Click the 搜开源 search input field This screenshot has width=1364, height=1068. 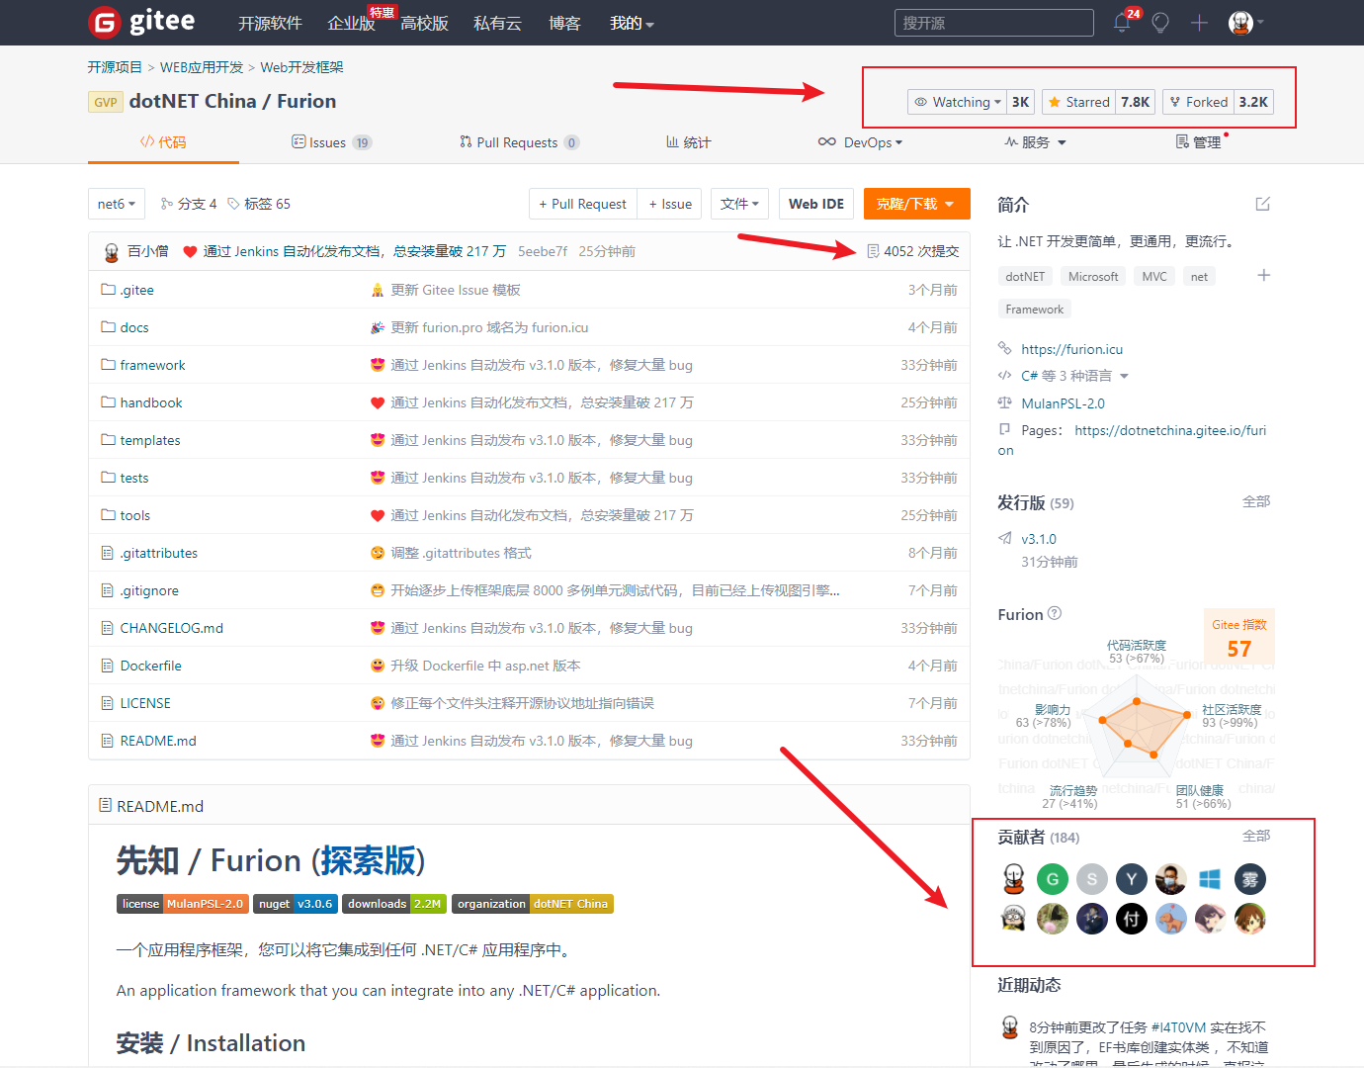993,22
